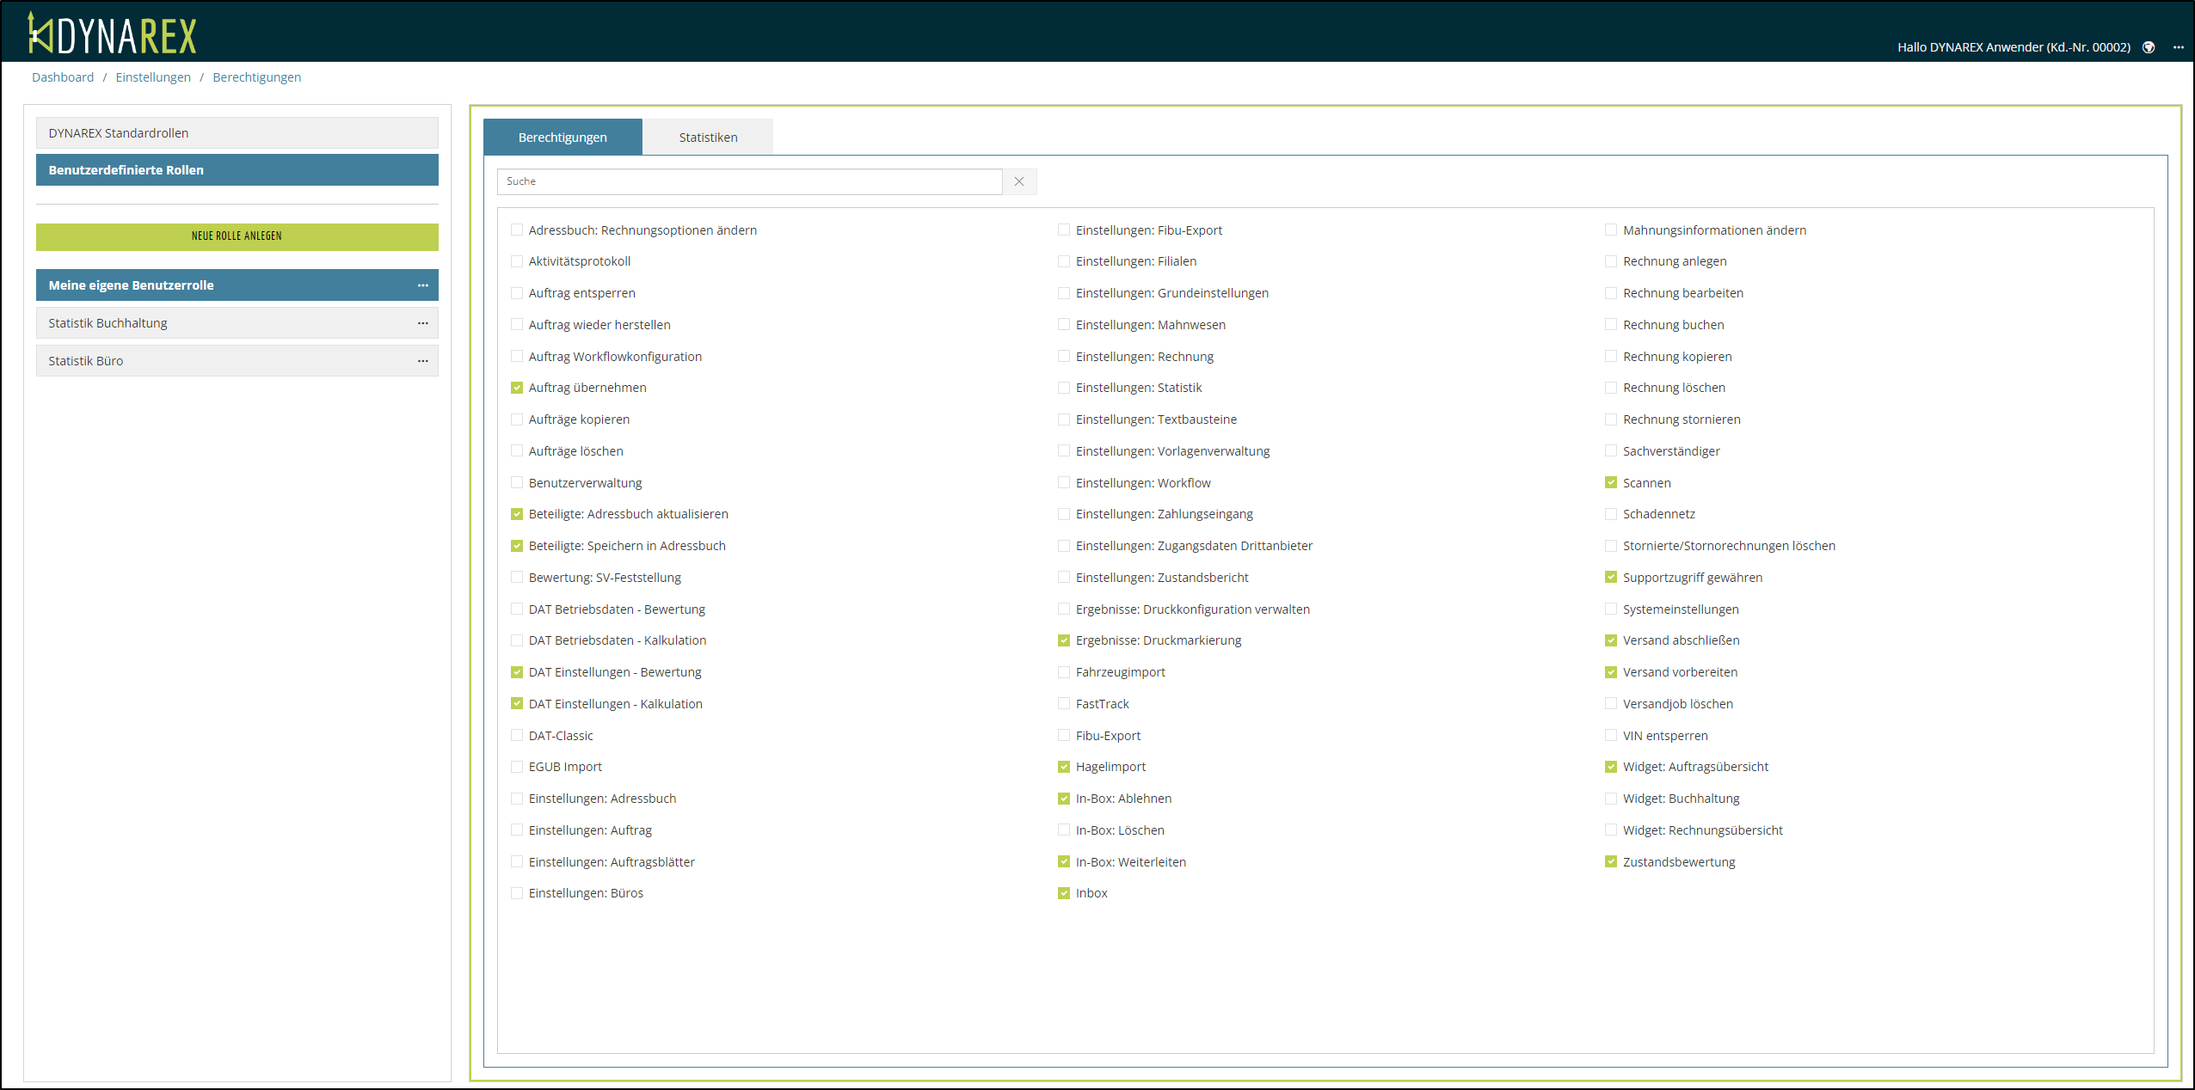Image resolution: width=2195 pixels, height=1090 pixels.
Task: Collapse Benutzerdefinierte Rollen section
Action: 237,170
